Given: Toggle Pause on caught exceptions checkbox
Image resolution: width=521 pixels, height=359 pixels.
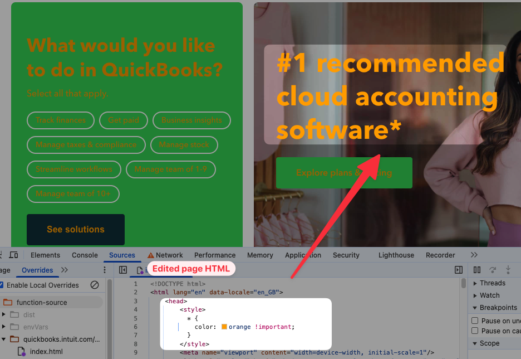Looking at the screenshot, I should [x=475, y=331].
